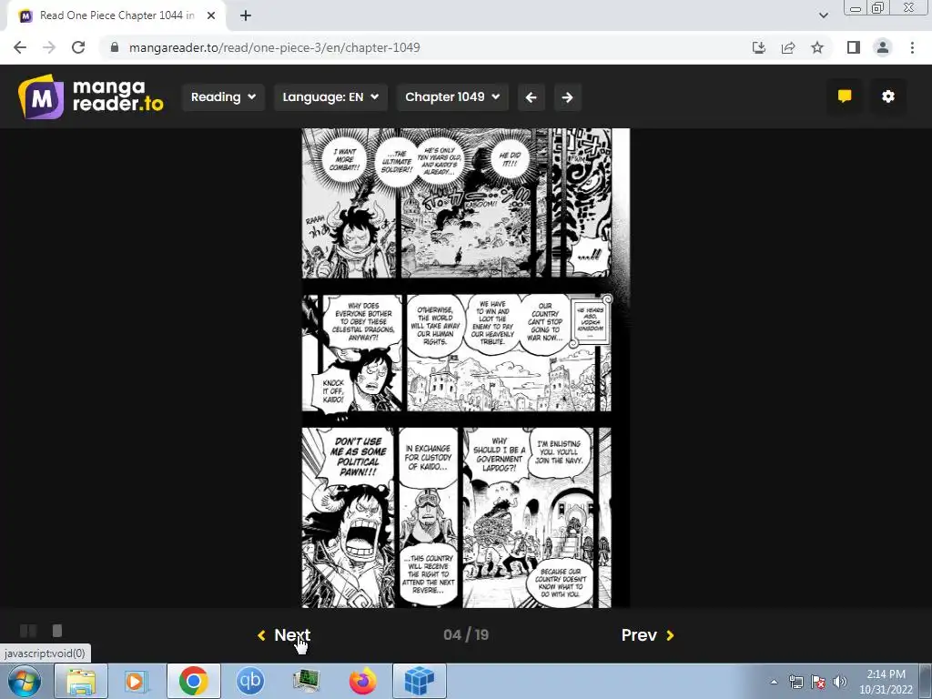Open the Reading mode dropdown
932x699 pixels.
click(223, 96)
